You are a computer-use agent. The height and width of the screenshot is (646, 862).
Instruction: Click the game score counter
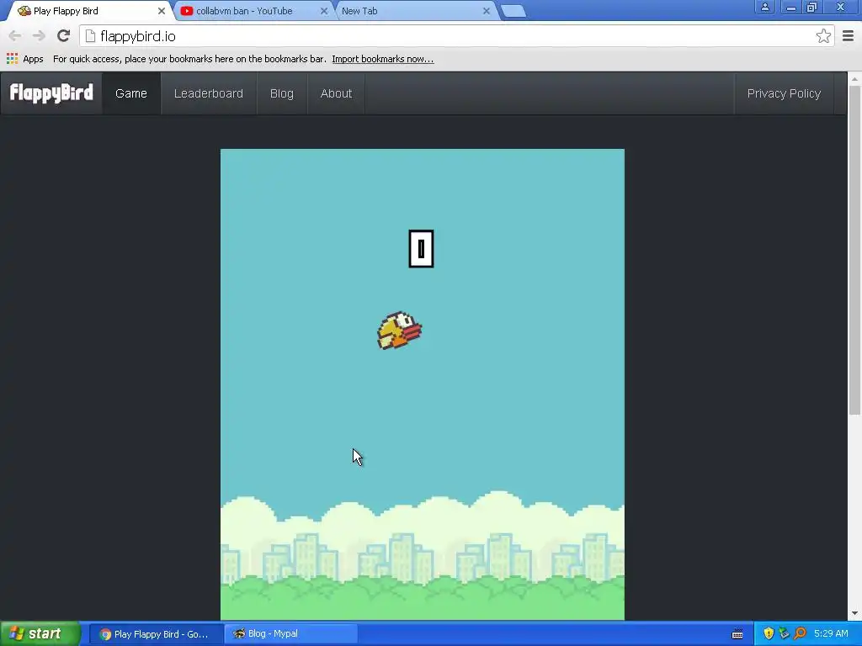(x=421, y=249)
